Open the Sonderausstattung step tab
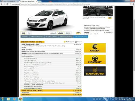 click(x=66, y=37)
